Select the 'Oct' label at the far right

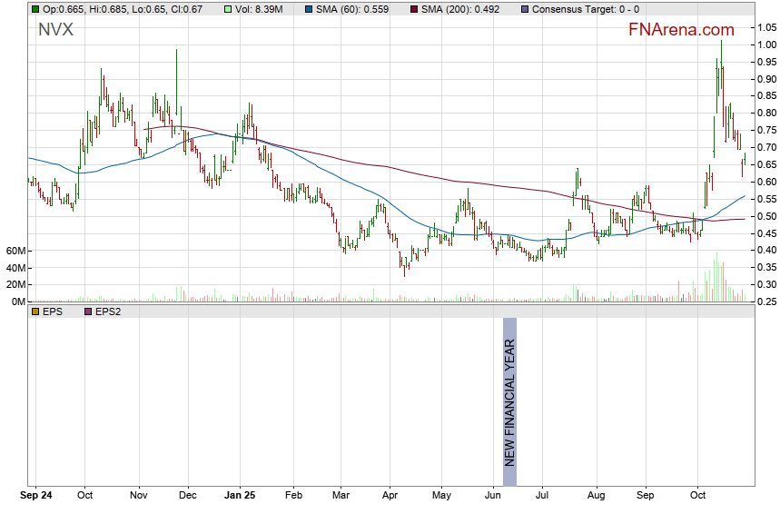698,498
